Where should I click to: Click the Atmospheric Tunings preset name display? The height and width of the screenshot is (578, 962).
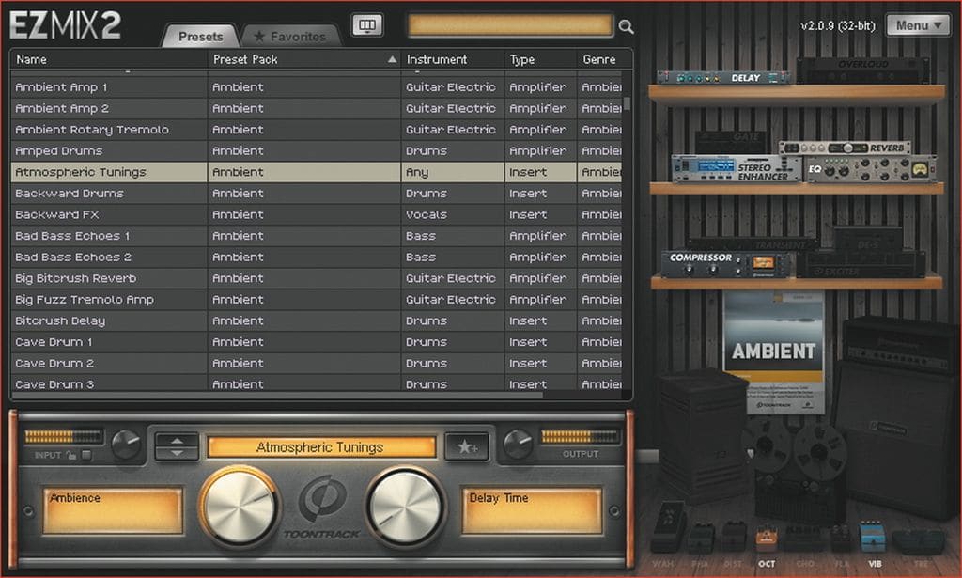coord(321,447)
